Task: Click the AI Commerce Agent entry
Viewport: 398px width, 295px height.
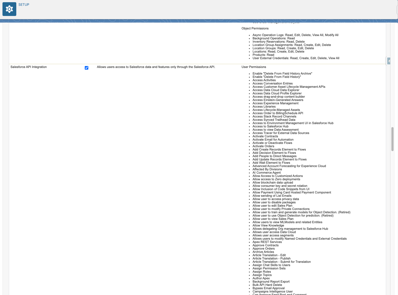Action: click(266, 173)
